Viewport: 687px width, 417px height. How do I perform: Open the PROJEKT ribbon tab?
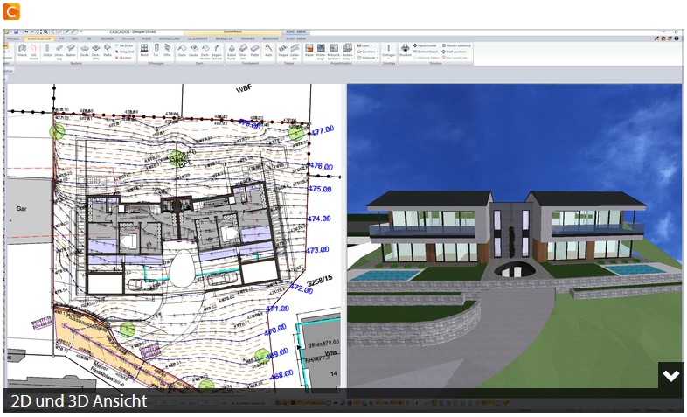pos(13,38)
